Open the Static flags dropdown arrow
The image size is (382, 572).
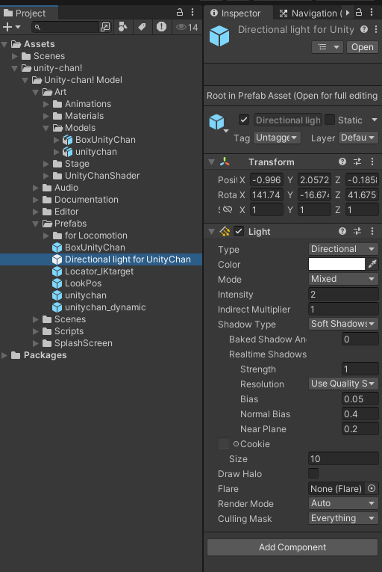374,120
